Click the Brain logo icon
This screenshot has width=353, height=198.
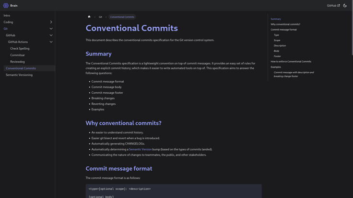(6, 6)
